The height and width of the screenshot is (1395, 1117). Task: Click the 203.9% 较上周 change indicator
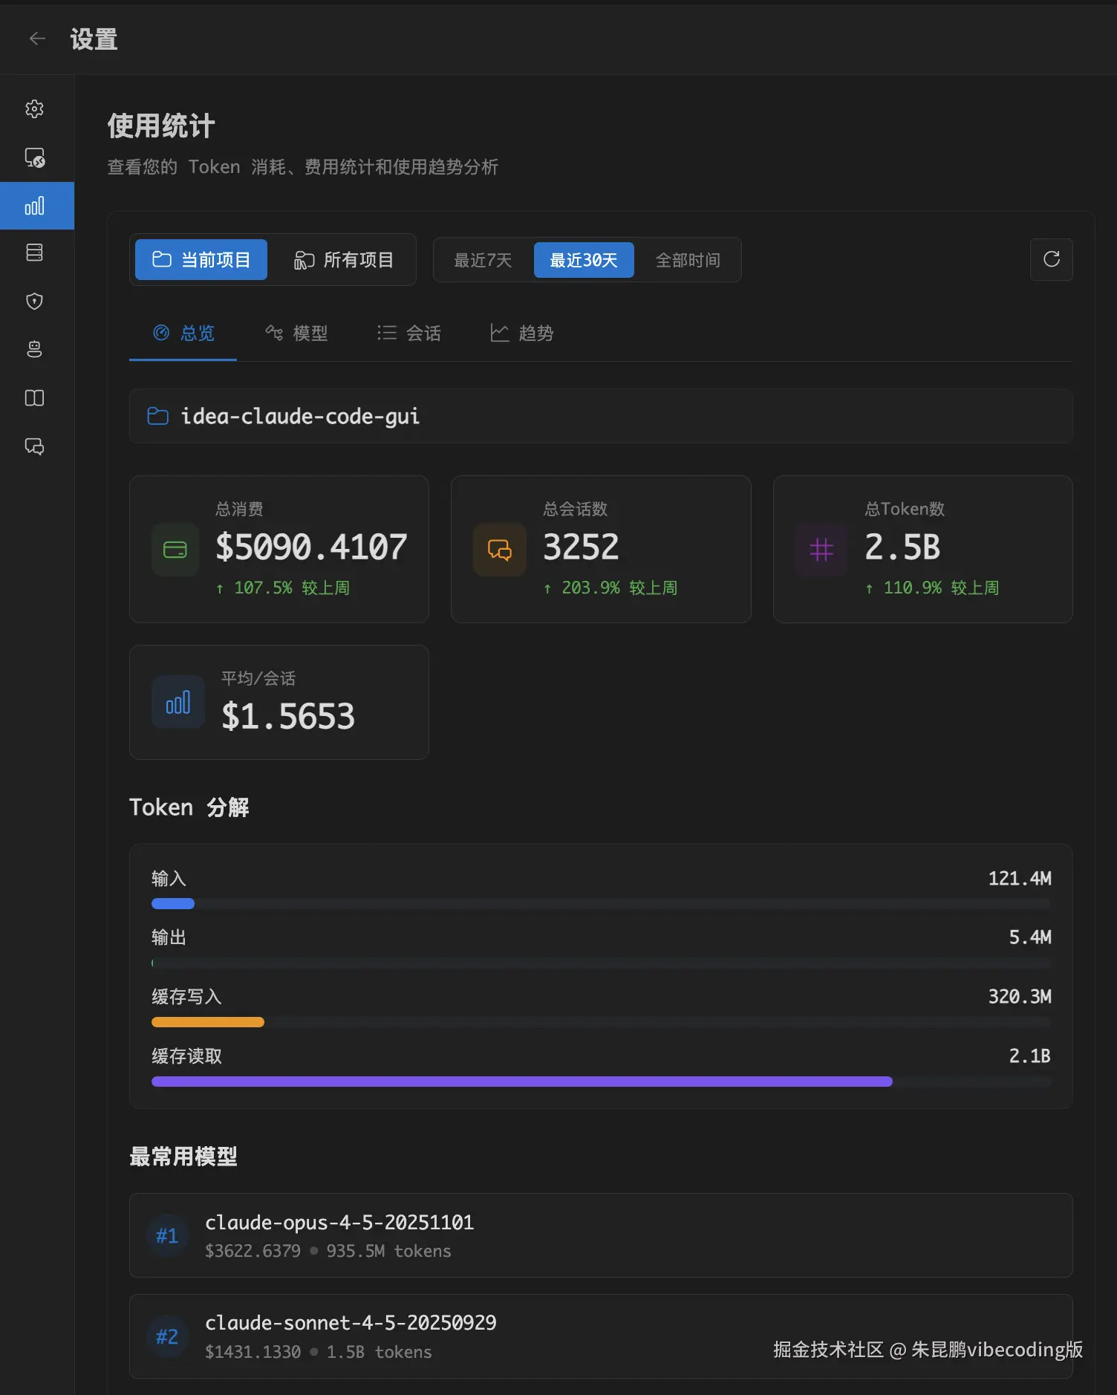(610, 588)
